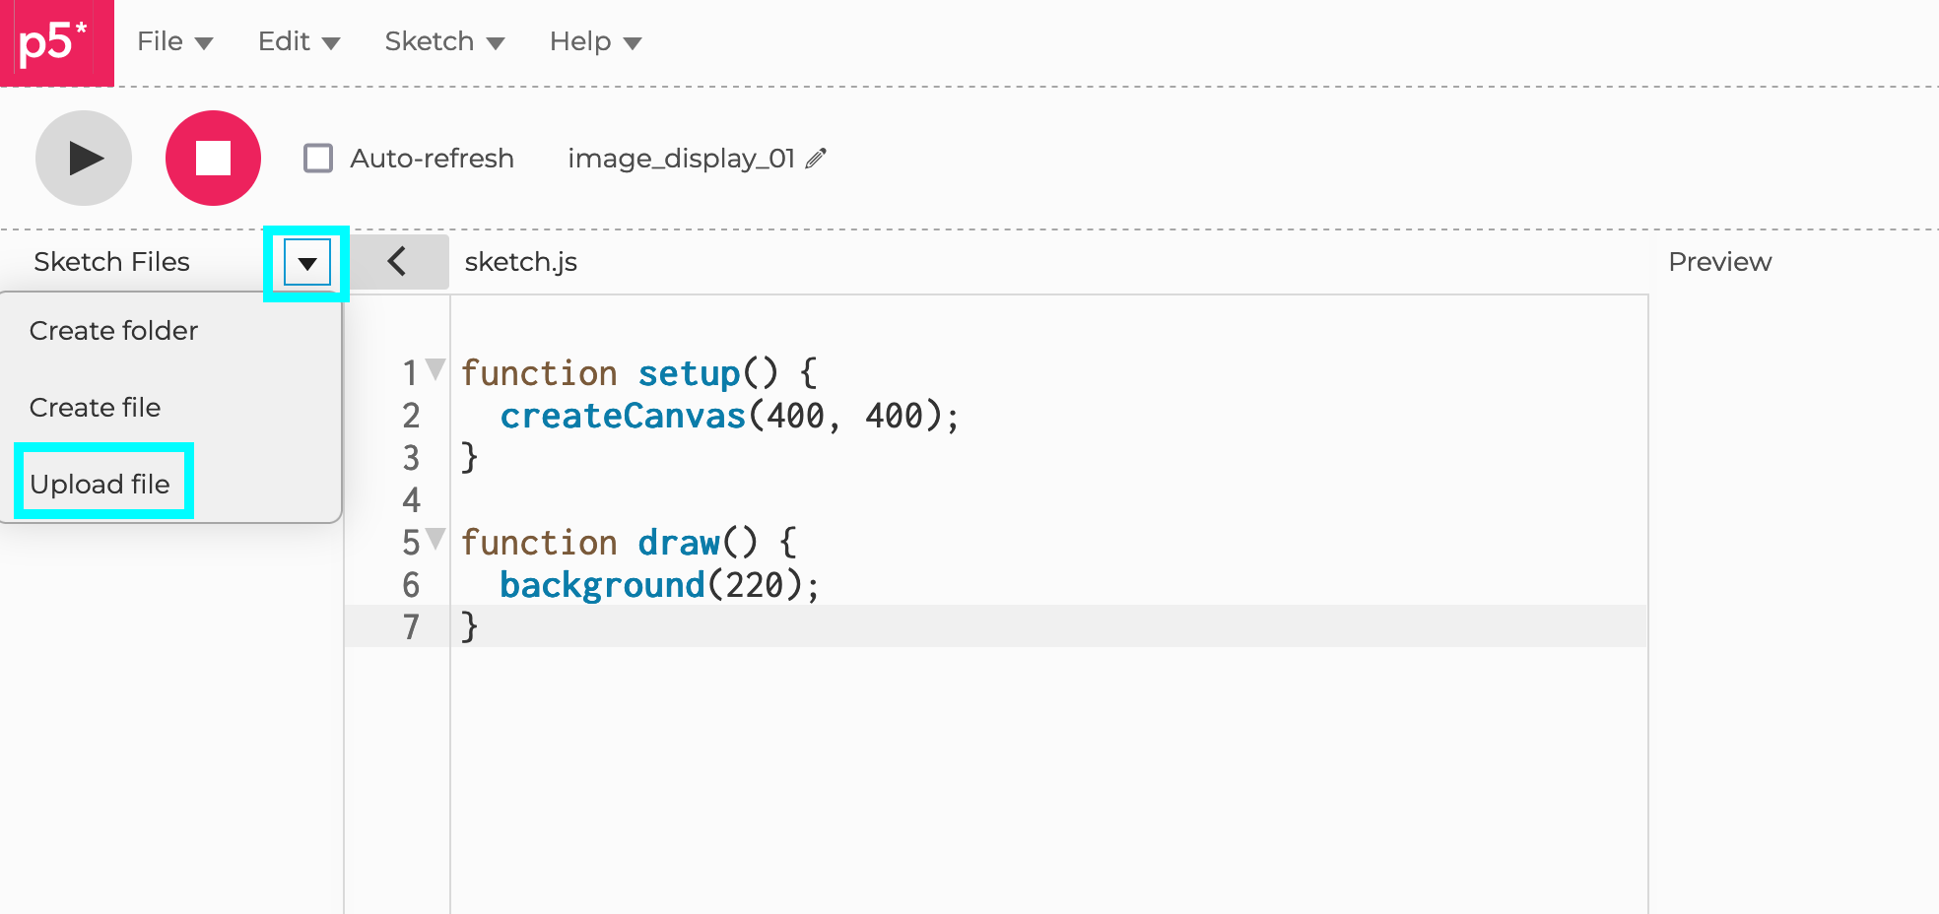Viewport: 1939px width, 914px height.
Task: Click on the background(220) code line
Action: 658,585
